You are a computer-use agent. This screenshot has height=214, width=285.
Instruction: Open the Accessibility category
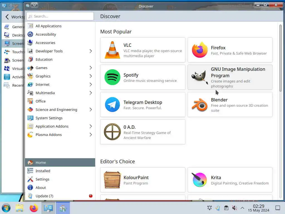[60, 34]
